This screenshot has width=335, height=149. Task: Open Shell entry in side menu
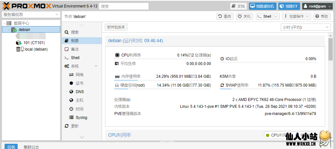pos(82,58)
